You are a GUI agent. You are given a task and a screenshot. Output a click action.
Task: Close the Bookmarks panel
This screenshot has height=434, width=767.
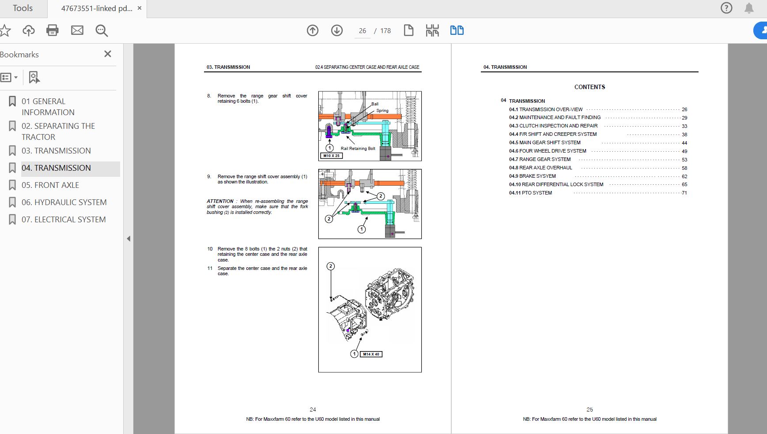click(x=108, y=54)
